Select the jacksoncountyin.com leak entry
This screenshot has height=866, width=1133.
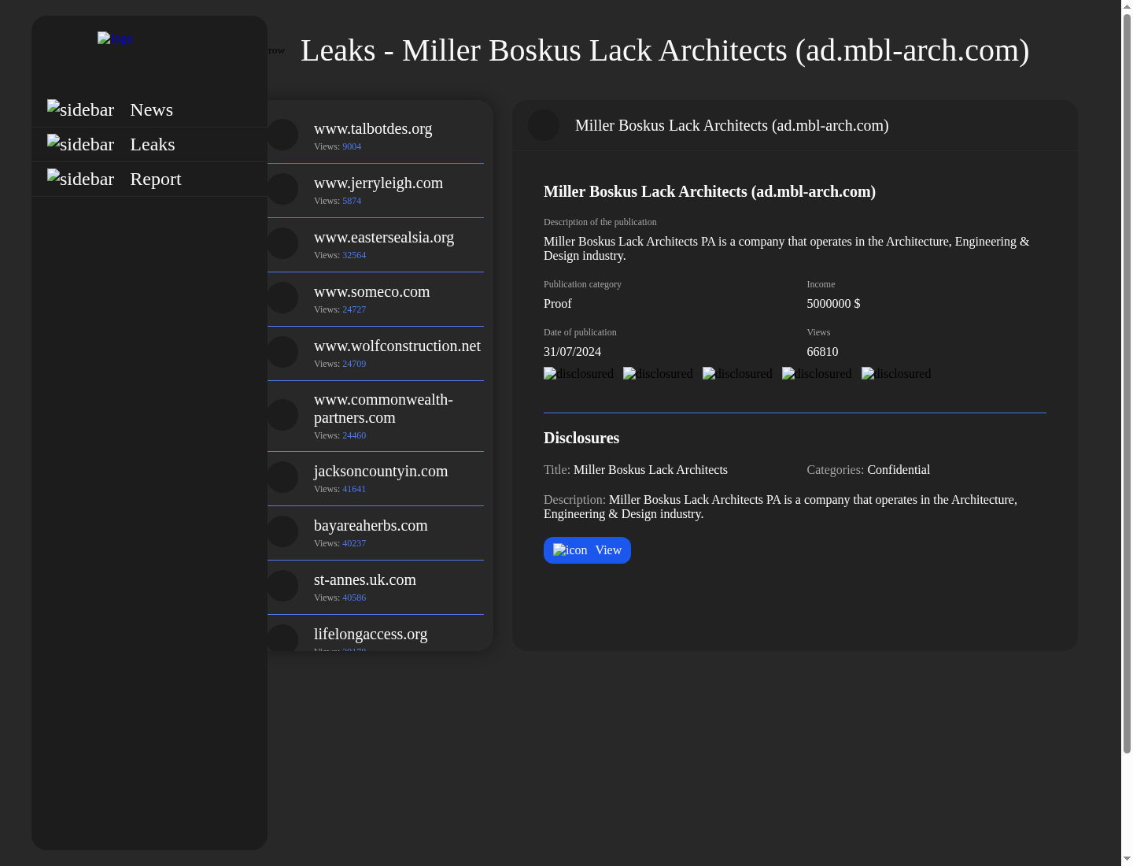(x=375, y=479)
